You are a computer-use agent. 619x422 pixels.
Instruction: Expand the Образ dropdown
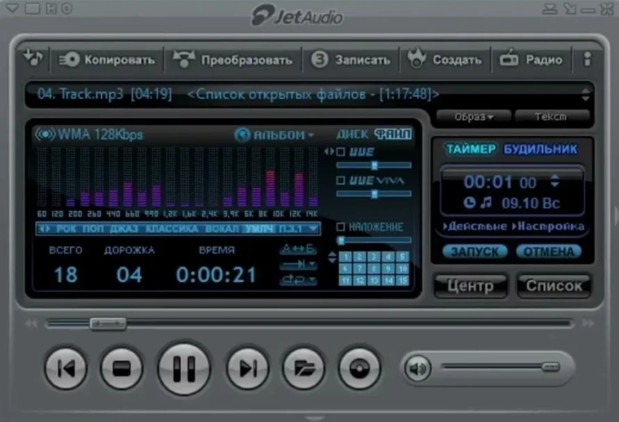pyautogui.click(x=472, y=117)
